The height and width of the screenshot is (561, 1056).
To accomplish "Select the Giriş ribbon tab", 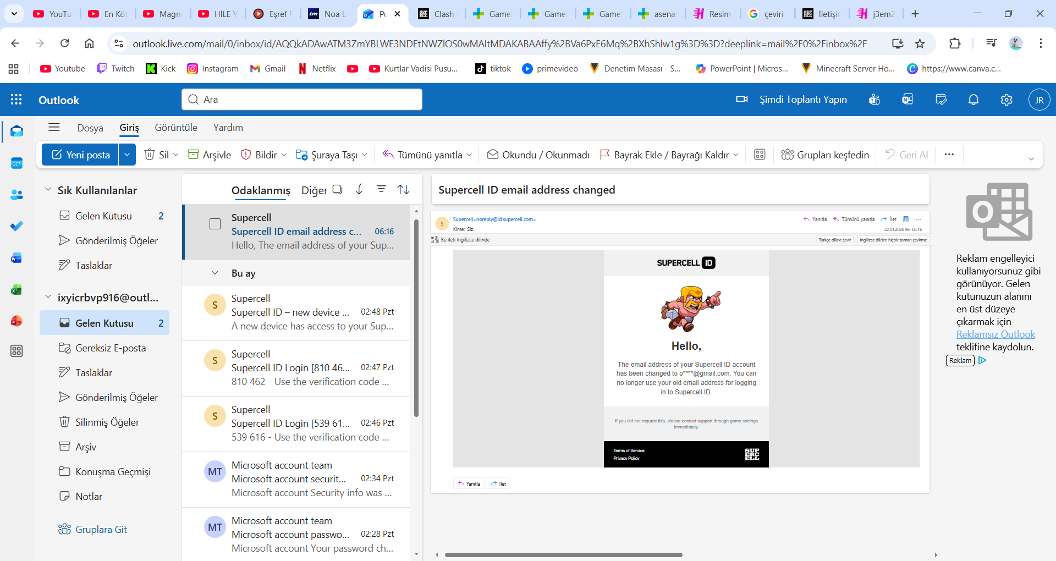I will point(129,128).
